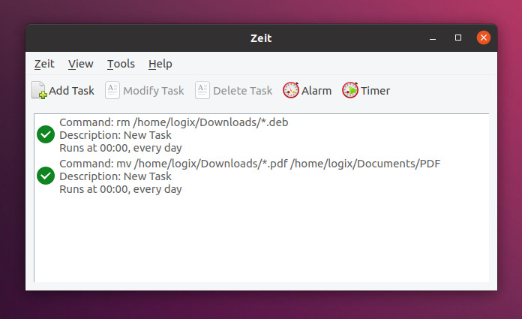Open the View menu
Viewport: 522px width, 319px height.
click(x=81, y=64)
